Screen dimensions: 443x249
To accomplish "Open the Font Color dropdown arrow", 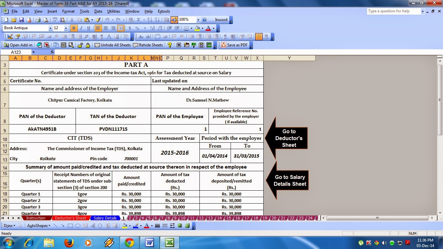I will pyautogui.click(x=213, y=28).
